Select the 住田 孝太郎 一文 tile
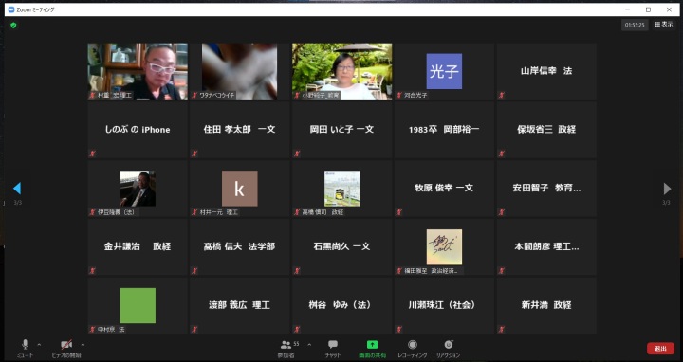Screen dimensions: 683x362 pos(240,130)
